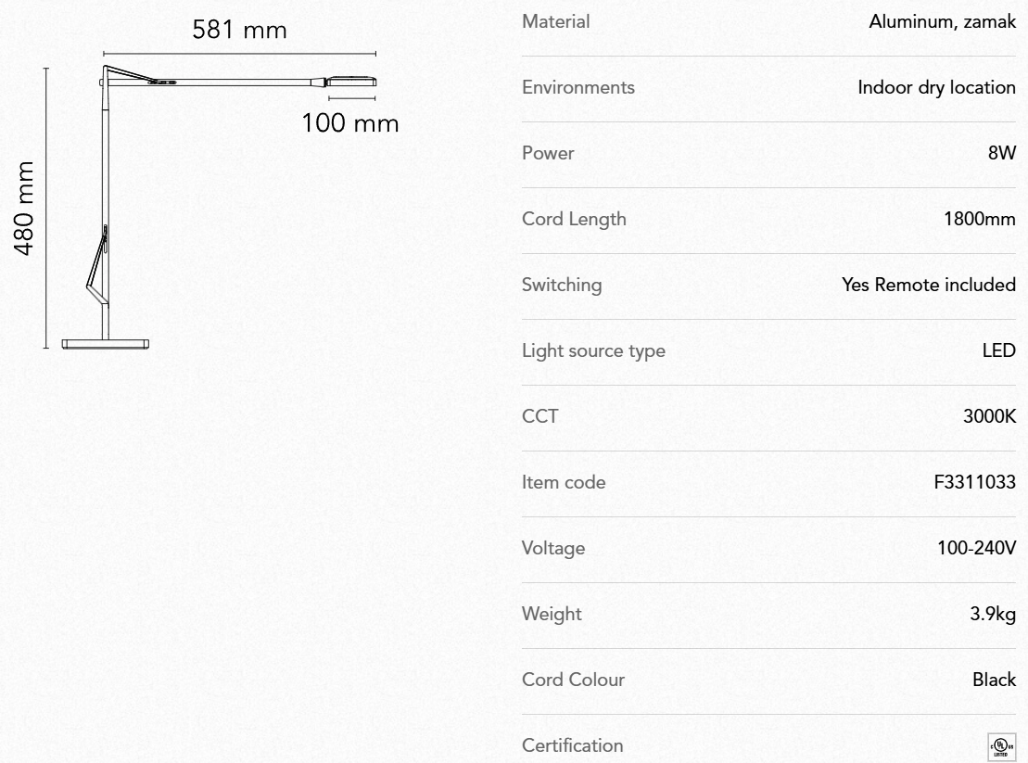Click the 100 mm lamp head dimension

(x=350, y=122)
